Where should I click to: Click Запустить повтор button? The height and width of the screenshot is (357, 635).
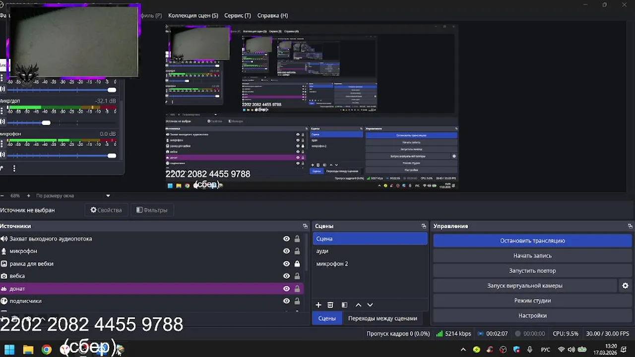(532, 271)
